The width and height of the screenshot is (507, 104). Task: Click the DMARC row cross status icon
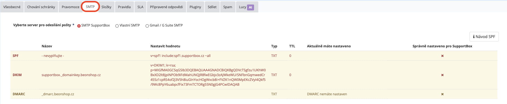(442, 94)
